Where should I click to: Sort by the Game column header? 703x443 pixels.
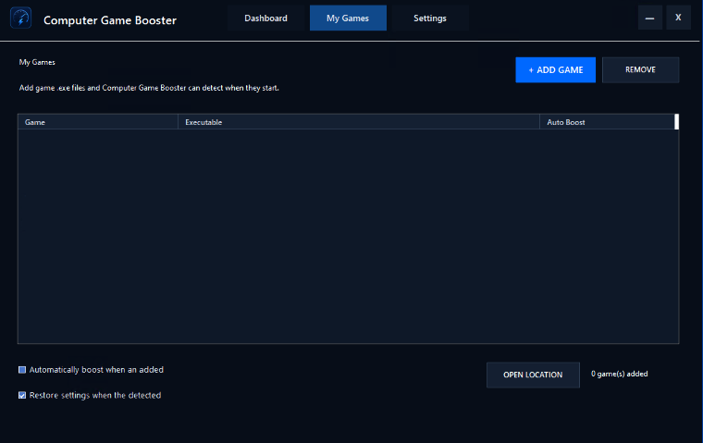pyautogui.click(x=98, y=122)
